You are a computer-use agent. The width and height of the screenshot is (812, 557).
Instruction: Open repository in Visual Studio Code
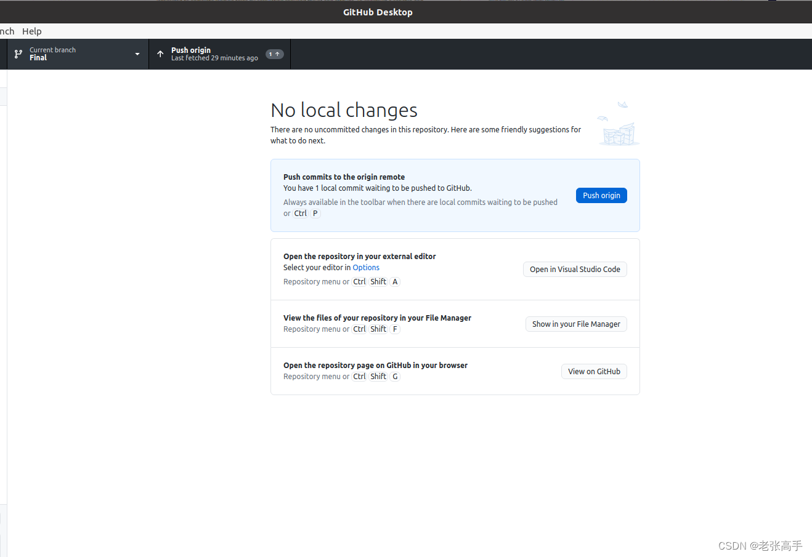tap(575, 270)
